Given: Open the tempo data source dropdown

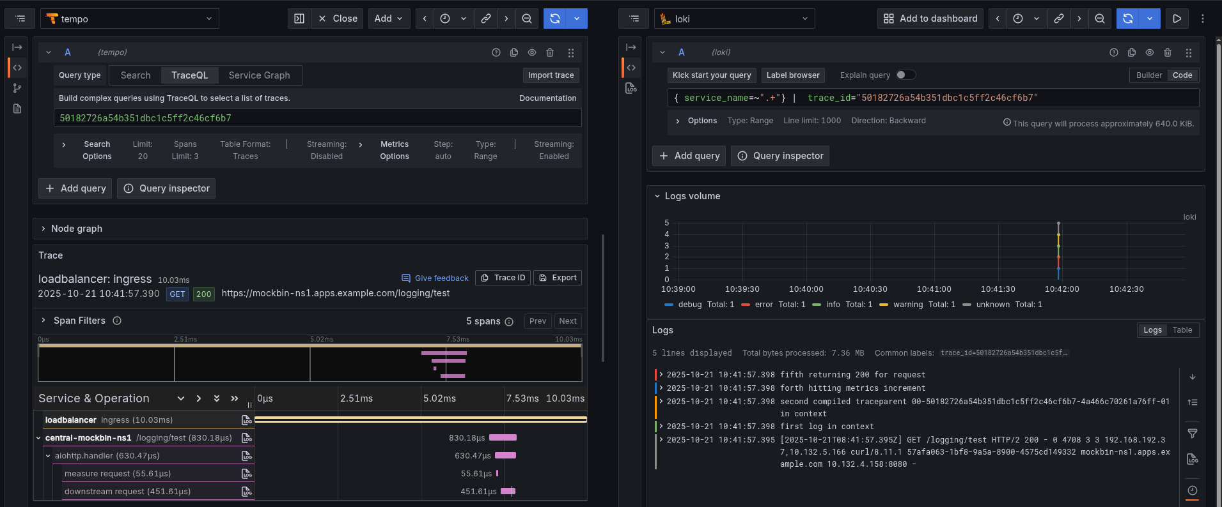Looking at the screenshot, I should (x=130, y=19).
